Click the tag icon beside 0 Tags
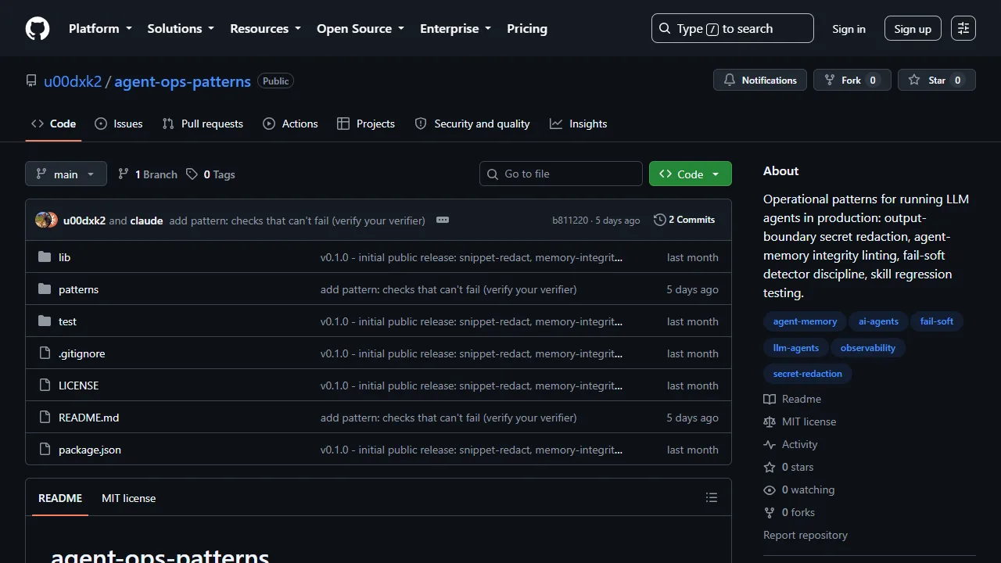The image size is (1001, 563). (192, 174)
